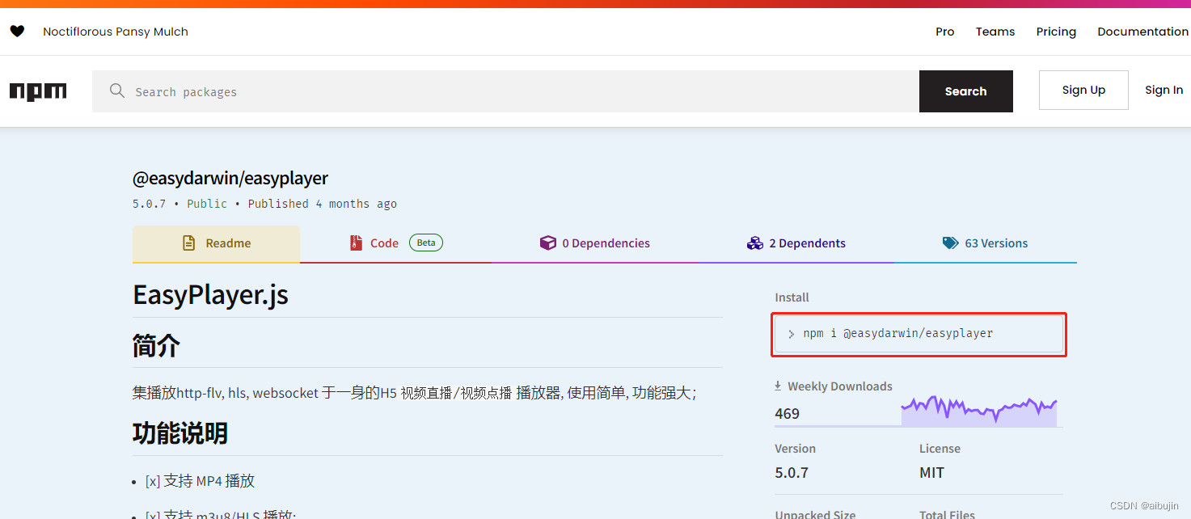This screenshot has height=519, width=1191.
Task: Open the npm logo home link
Action: (38, 91)
